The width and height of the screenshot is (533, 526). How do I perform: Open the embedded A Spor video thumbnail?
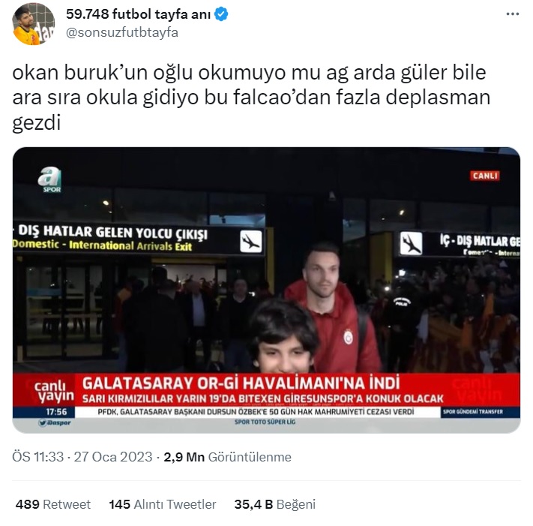tap(267, 290)
